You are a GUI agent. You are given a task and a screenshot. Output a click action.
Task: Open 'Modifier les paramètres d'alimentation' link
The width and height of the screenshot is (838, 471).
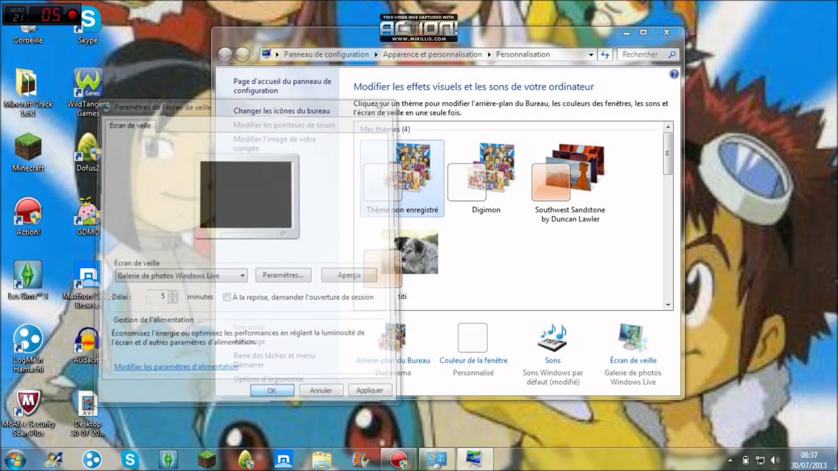(176, 367)
